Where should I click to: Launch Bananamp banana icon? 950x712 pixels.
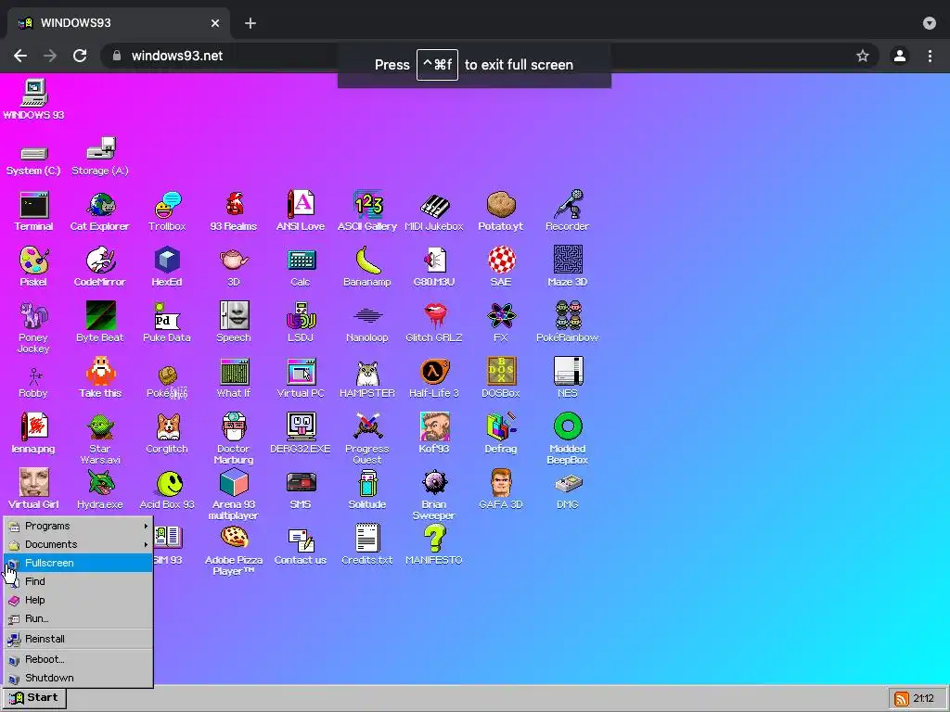(367, 266)
